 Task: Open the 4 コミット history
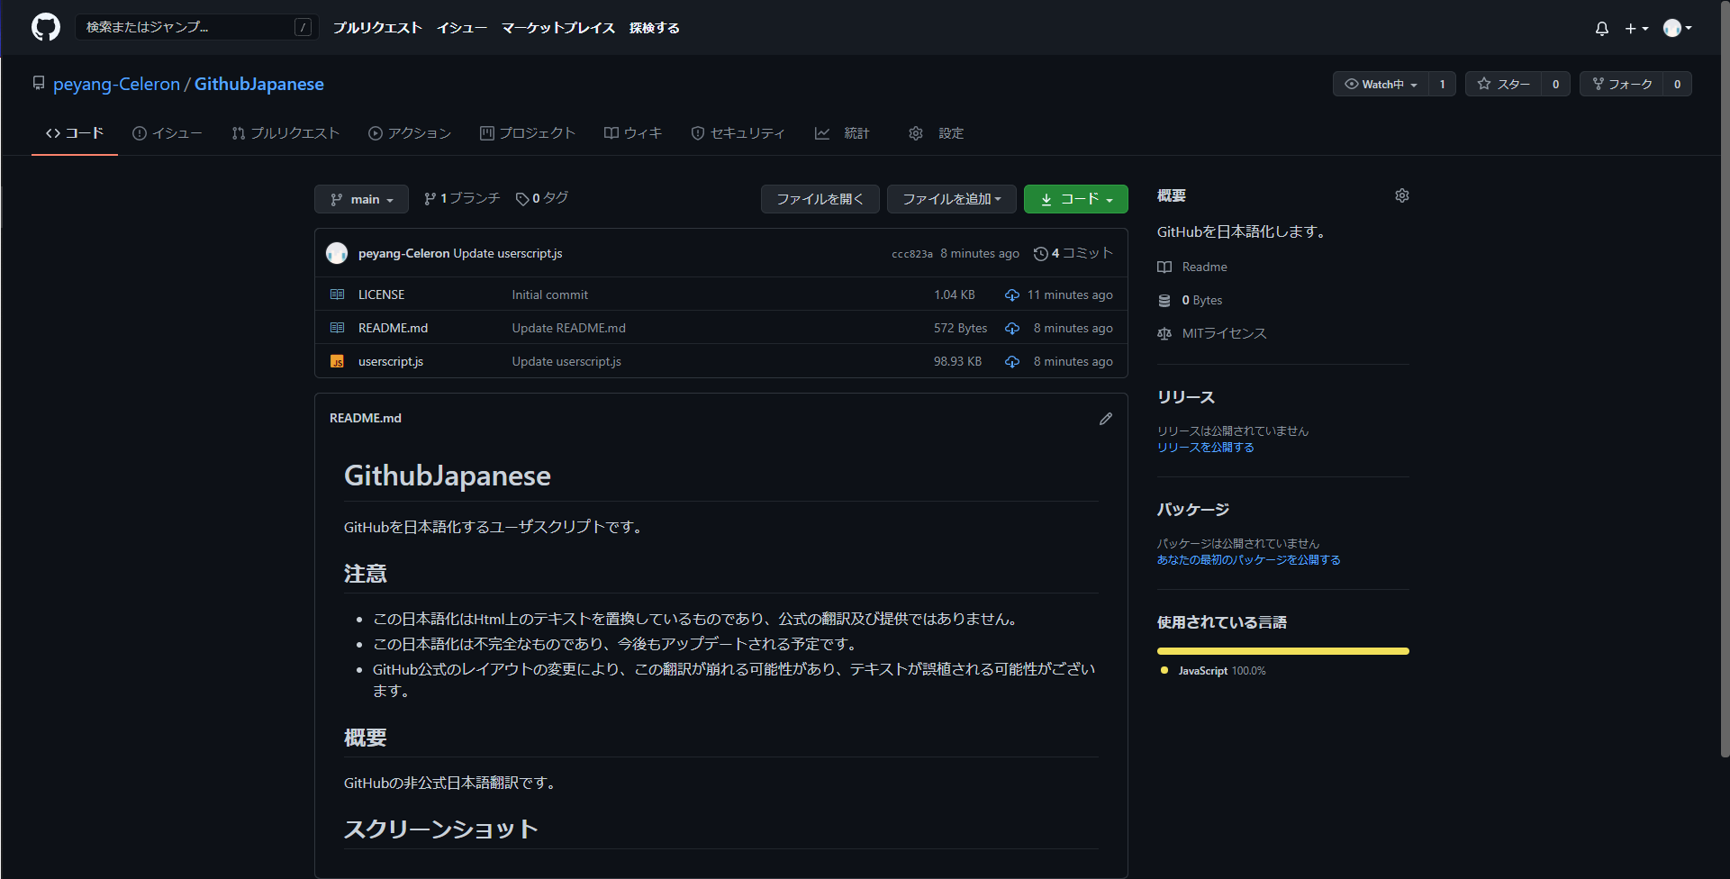tap(1073, 253)
